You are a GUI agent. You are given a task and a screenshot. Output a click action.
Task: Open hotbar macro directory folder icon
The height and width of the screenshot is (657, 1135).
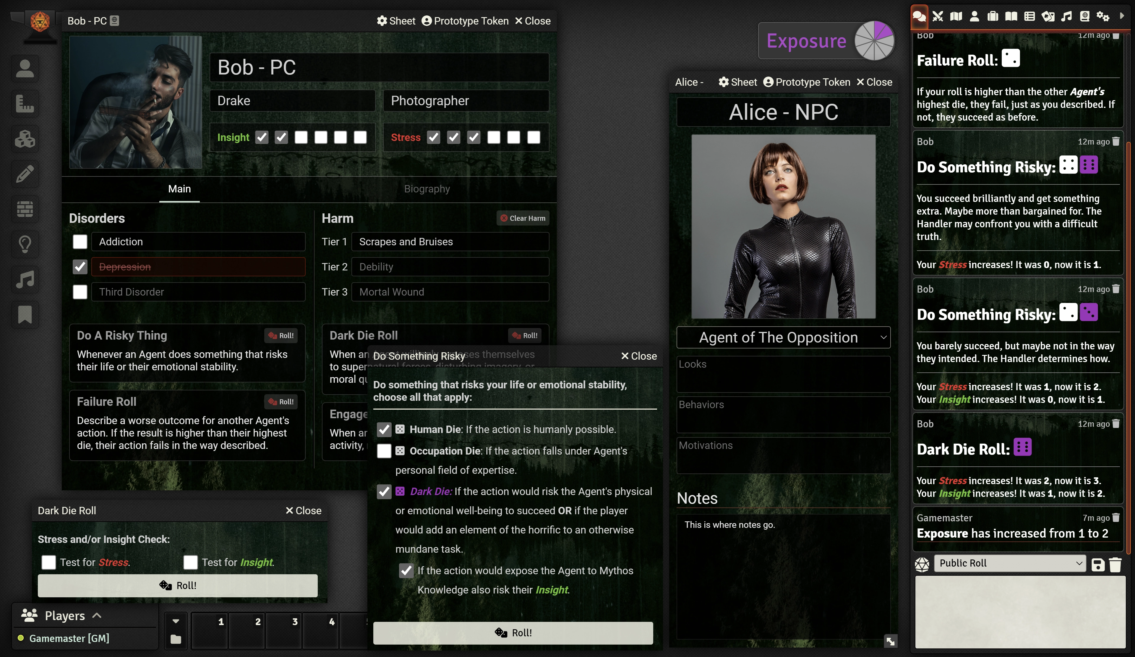[176, 639]
